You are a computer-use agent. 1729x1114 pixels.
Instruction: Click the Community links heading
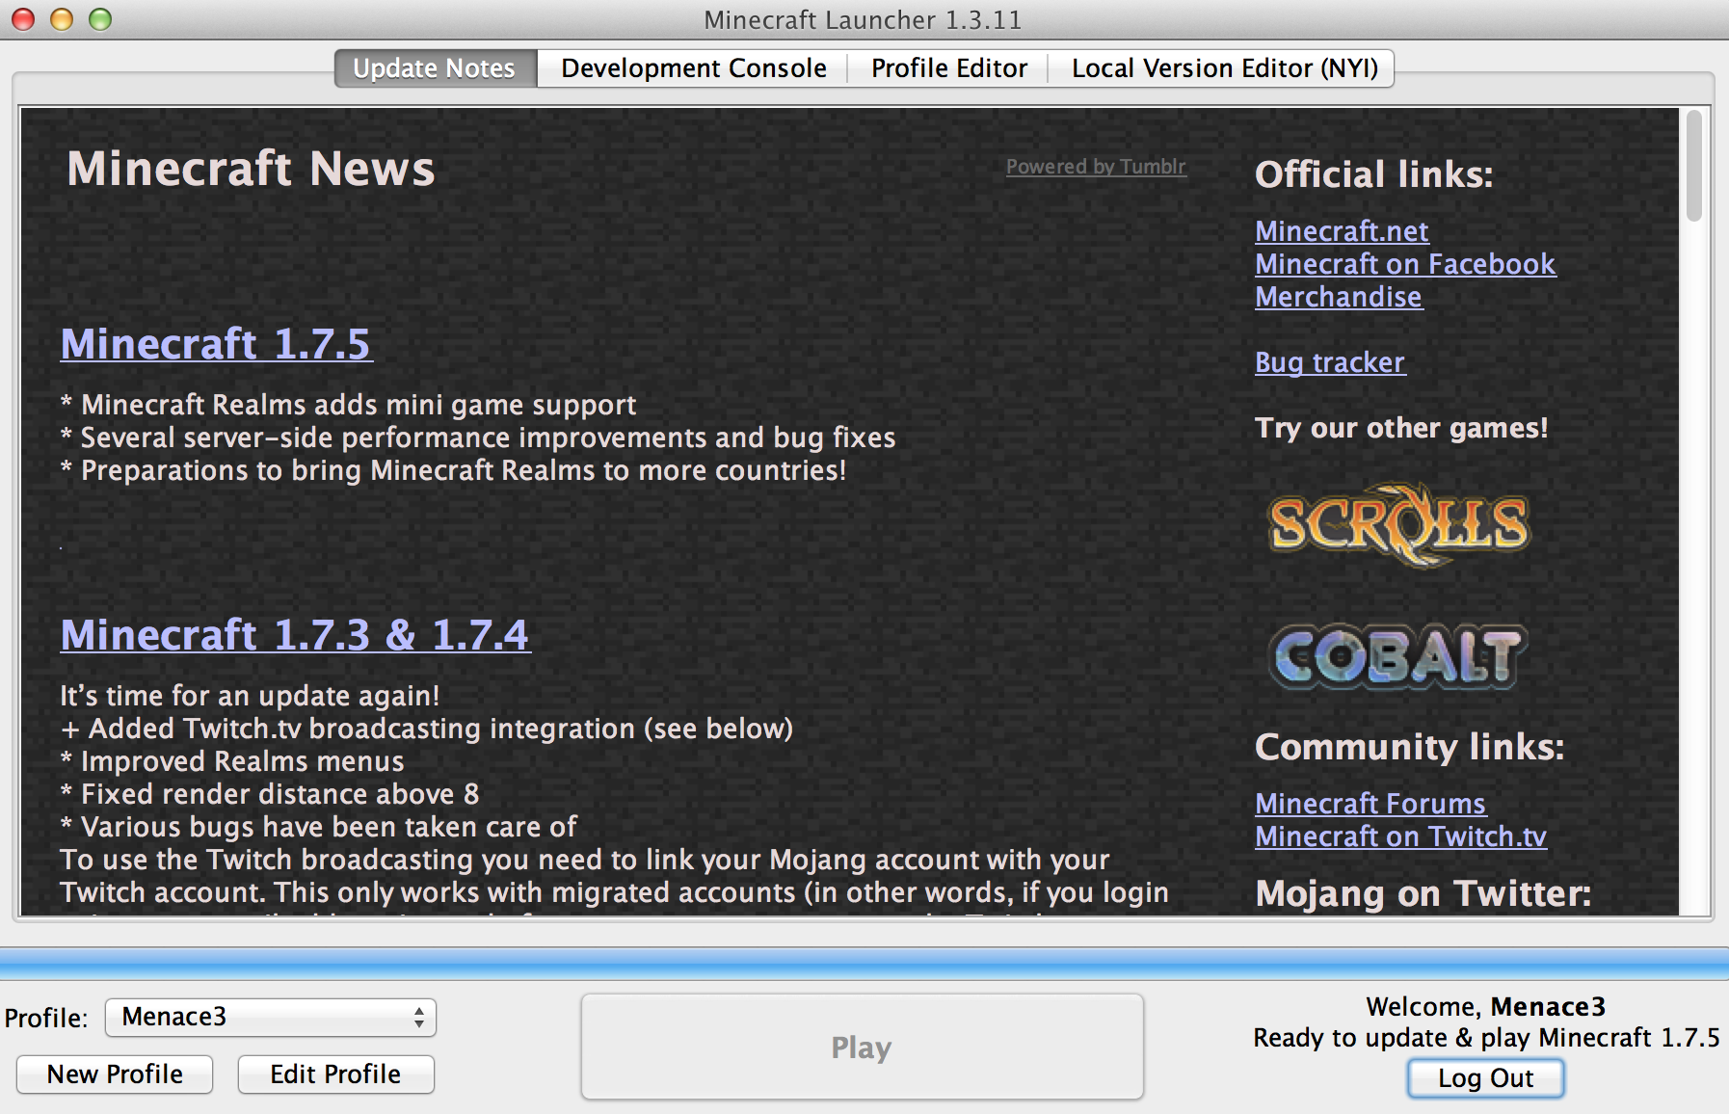coord(1410,747)
